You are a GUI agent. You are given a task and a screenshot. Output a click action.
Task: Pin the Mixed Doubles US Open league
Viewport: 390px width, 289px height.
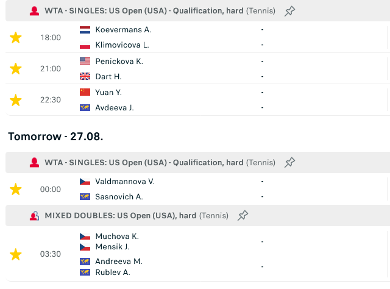point(243,216)
